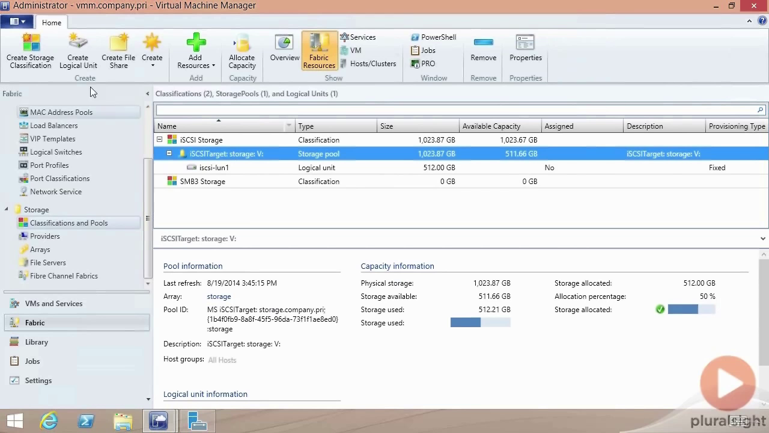The height and width of the screenshot is (433, 769).
Task: Collapse the Storage tree node
Action: coord(7,209)
